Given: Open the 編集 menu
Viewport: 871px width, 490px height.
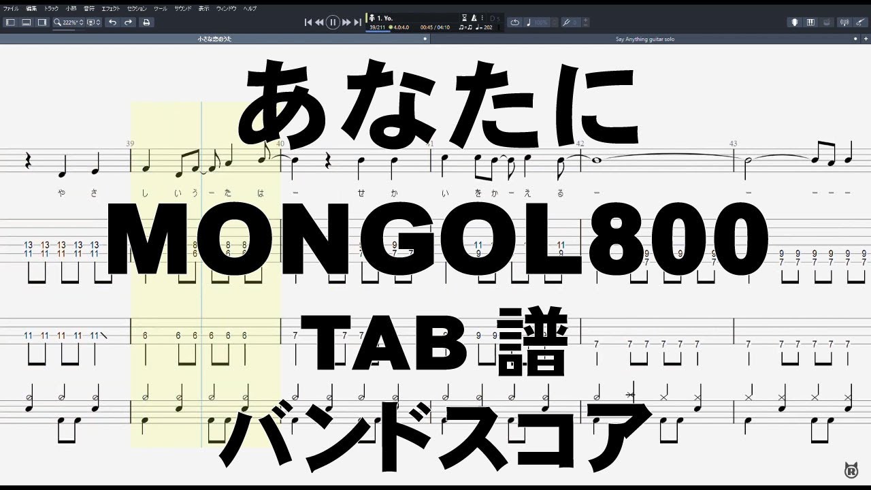Looking at the screenshot, I should [x=31, y=8].
